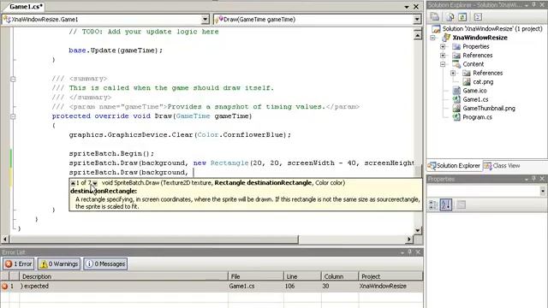Viewport: 548px width, 308px height.
Task: Collapse the summary comment outlining region
Action: pos(13,79)
